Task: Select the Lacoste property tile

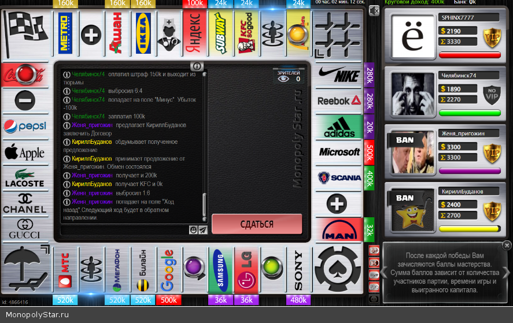Action: click(x=25, y=178)
